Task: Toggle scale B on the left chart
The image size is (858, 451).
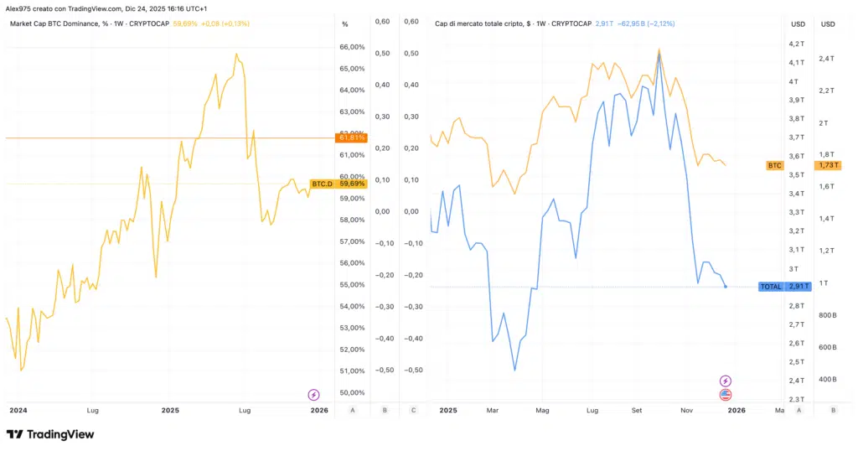Action: [x=384, y=410]
